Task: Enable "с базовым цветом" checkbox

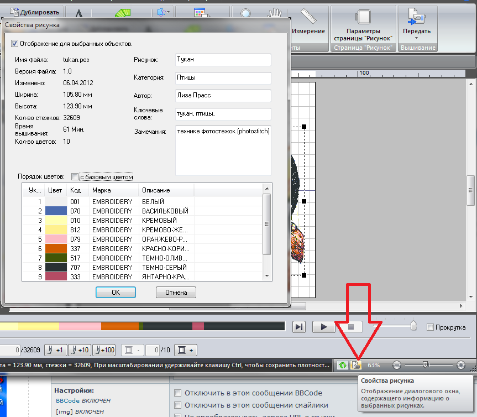Action: click(x=75, y=177)
